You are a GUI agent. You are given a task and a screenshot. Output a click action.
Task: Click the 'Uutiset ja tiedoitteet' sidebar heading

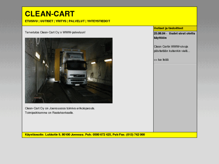coord(168,28)
